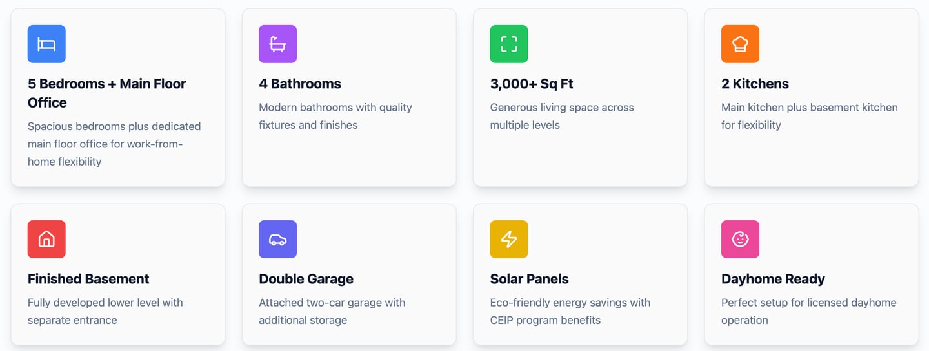Click the "2 Kitchens" title

click(x=755, y=84)
